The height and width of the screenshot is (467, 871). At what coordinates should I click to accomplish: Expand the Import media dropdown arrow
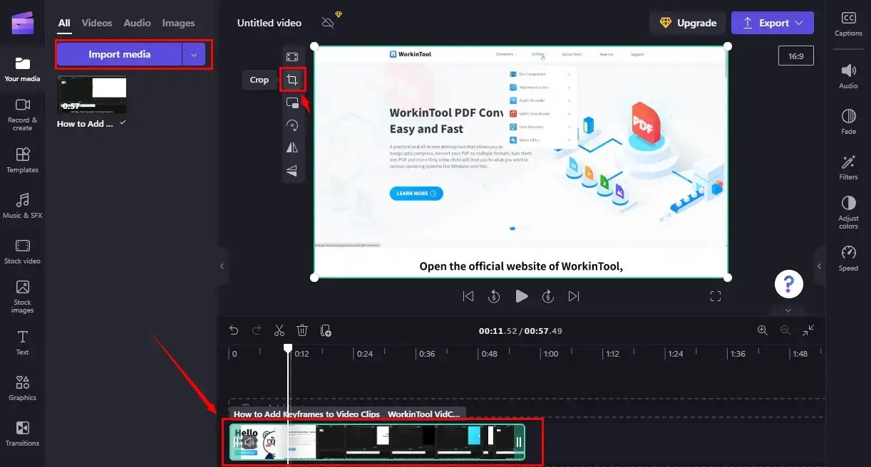click(194, 54)
